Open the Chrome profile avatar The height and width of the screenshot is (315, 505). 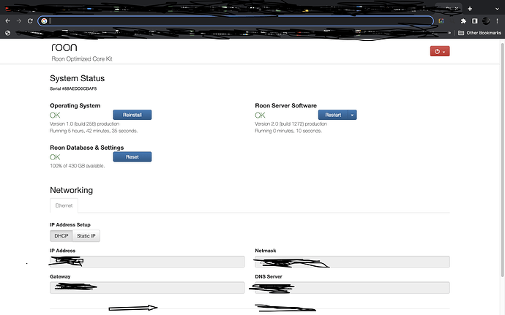pos(486,21)
